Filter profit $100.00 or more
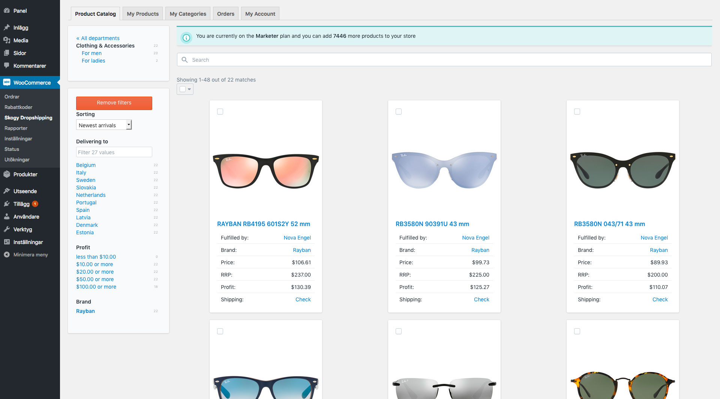This screenshot has height=399, width=720. coord(96,287)
